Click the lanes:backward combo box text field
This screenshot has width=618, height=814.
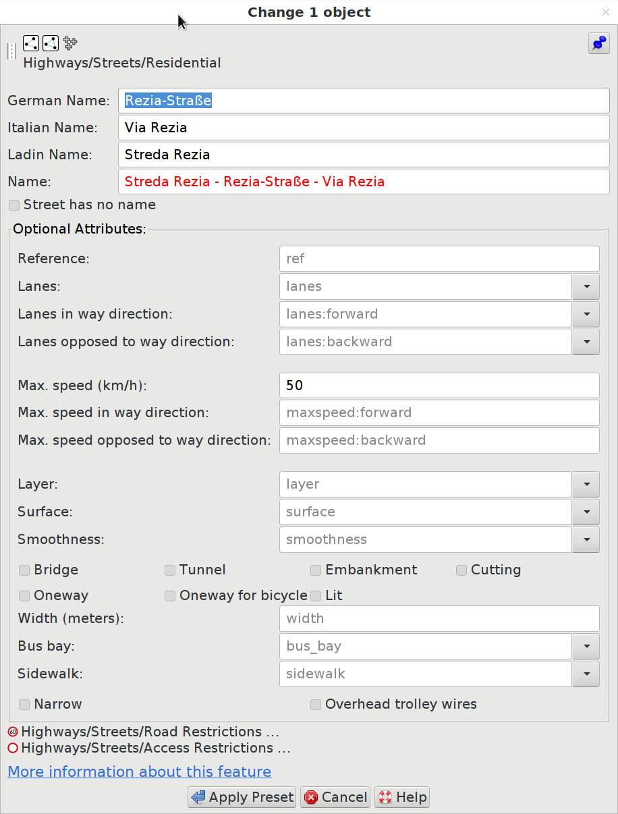point(426,342)
